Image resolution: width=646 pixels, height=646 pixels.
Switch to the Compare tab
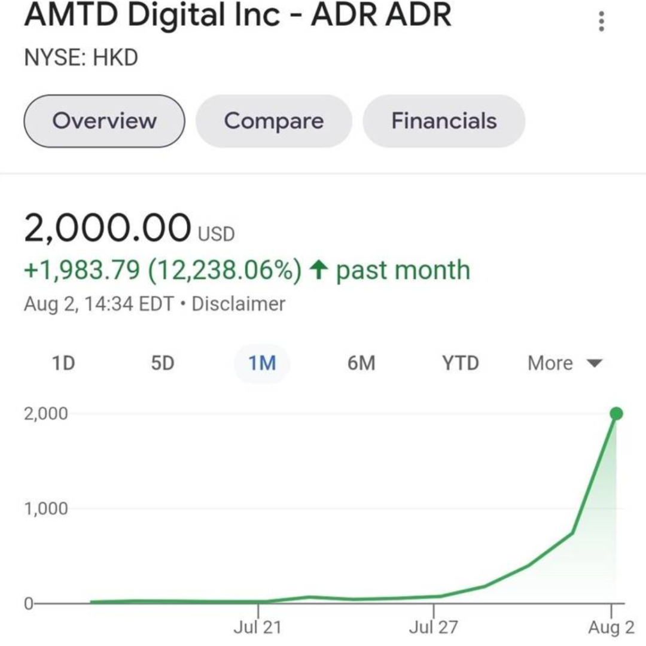tap(273, 121)
